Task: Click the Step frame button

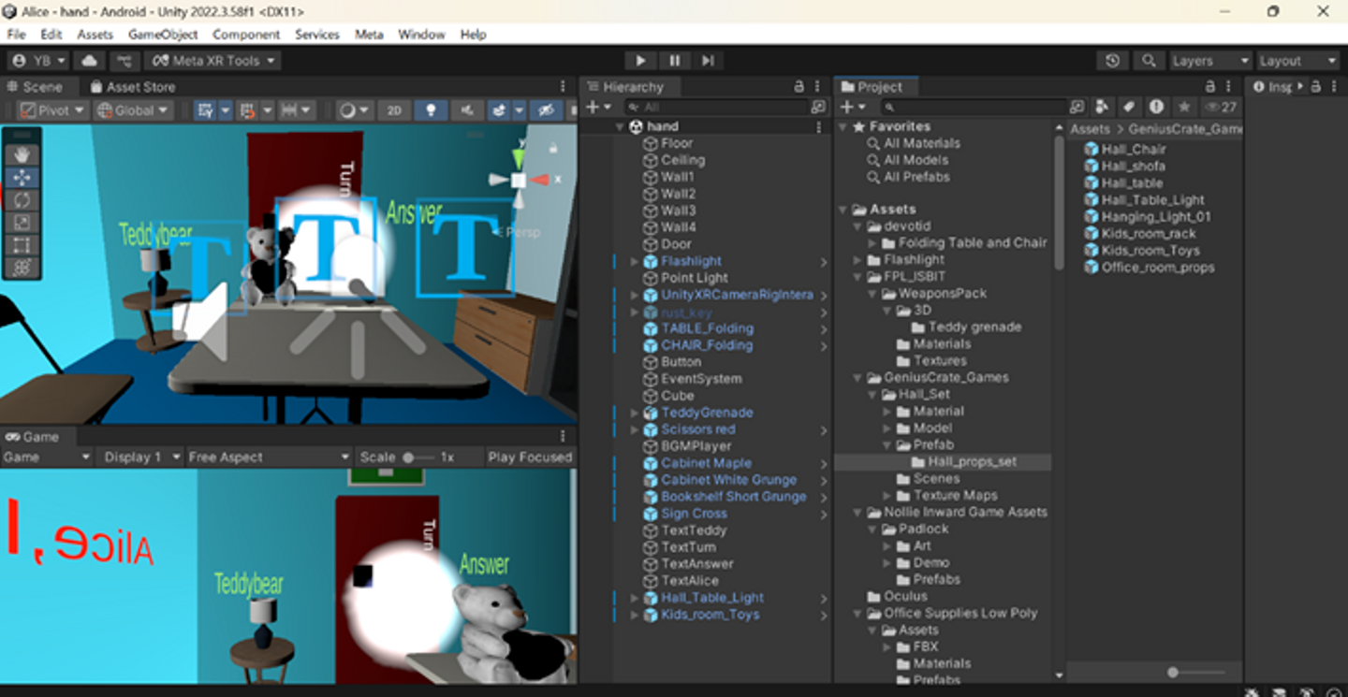Action: [708, 61]
